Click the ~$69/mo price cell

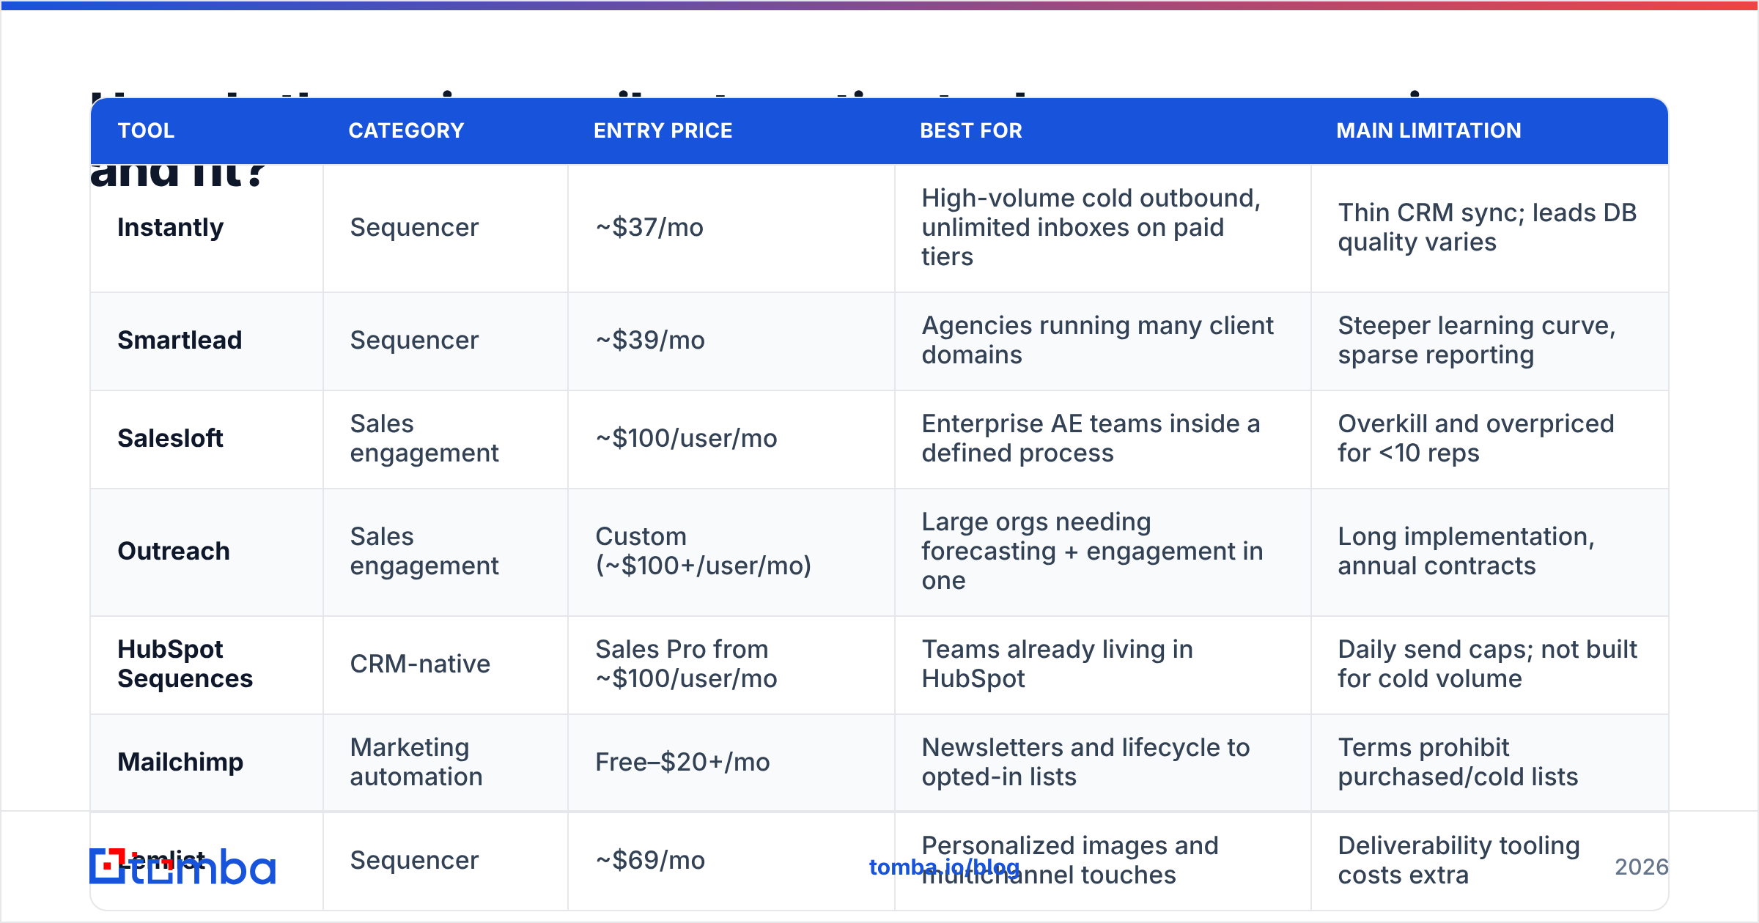tap(731, 861)
